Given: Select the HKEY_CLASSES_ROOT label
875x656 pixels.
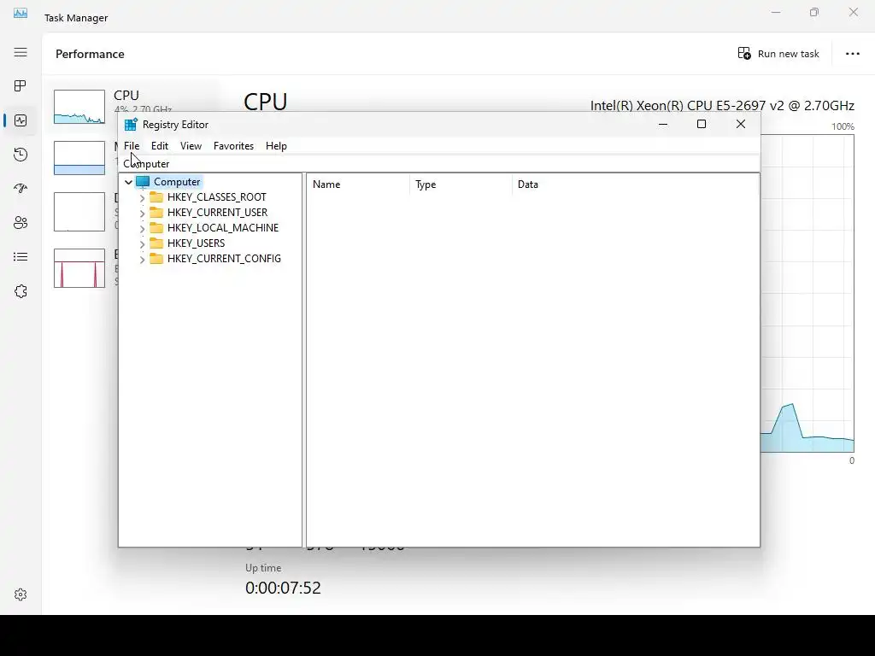Looking at the screenshot, I should [x=216, y=197].
